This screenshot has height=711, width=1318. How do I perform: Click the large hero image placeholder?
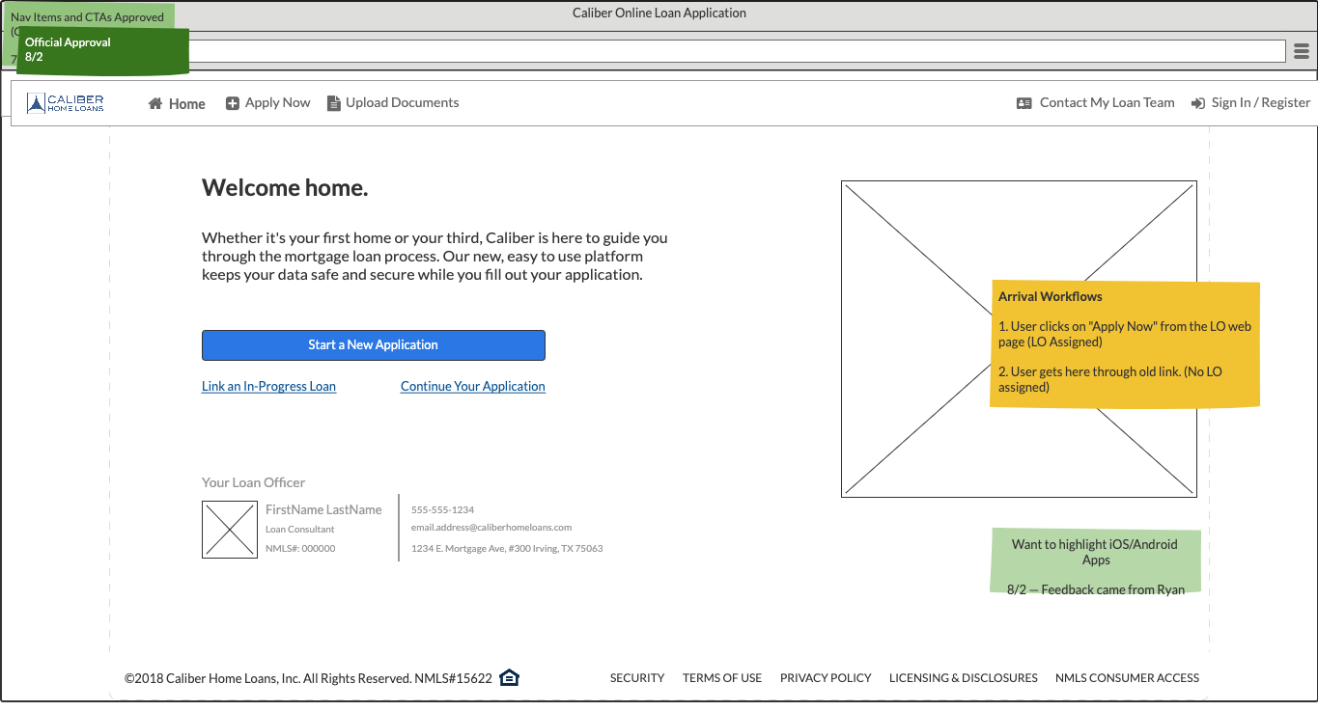(917, 338)
